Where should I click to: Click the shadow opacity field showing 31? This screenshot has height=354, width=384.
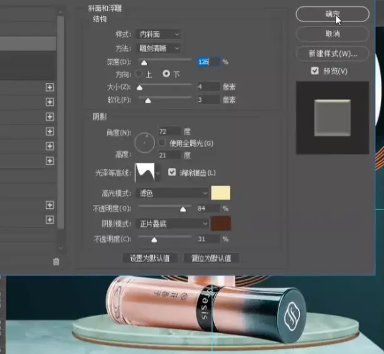pyautogui.click(x=208, y=239)
